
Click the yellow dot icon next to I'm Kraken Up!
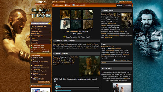point(32,65)
